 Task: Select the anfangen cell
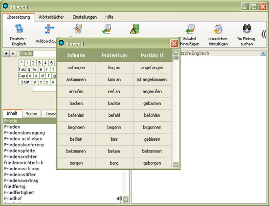tap(76, 68)
